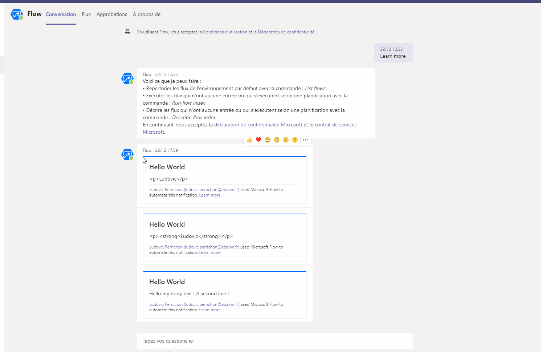Click the Hello World title above <p>Ludovic</p>
The image size is (541, 352).
[167, 167]
